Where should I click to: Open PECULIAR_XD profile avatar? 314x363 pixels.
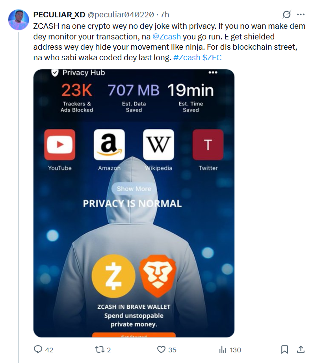tap(19, 20)
